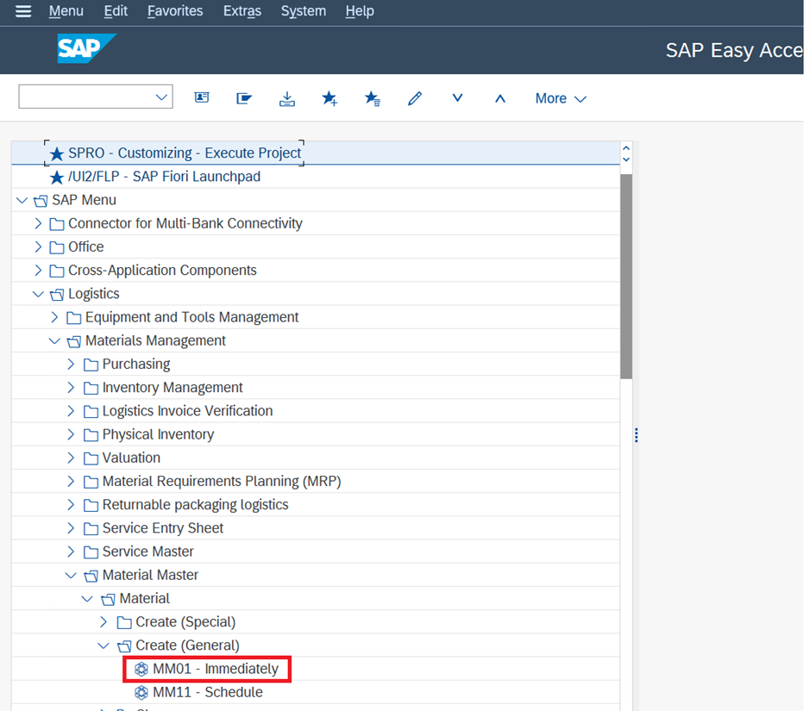Open the Menu menu
The width and height of the screenshot is (809, 711).
pyautogui.click(x=66, y=11)
